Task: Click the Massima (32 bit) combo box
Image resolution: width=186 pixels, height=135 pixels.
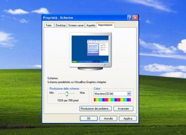Action: (x=112, y=94)
